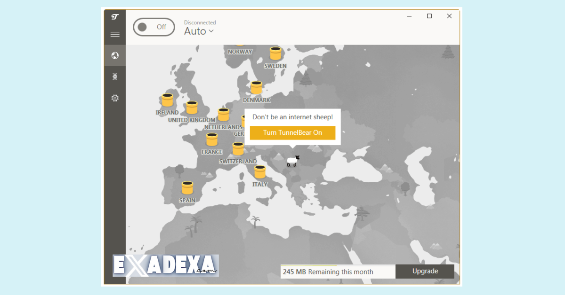Select the Switzerland tunnel server icon

coord(238,148)
